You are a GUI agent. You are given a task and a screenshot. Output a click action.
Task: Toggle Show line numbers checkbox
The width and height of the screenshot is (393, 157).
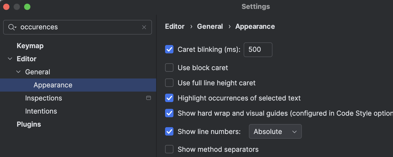[169, 131]
